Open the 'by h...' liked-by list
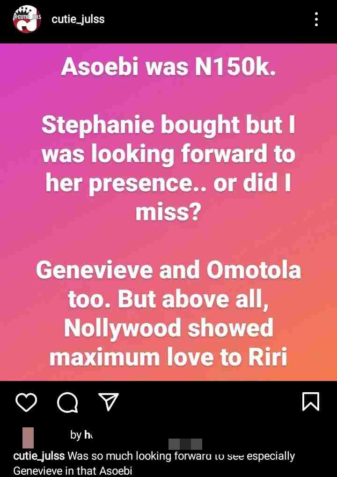The image size is (337, 477). tap(81, 435)
